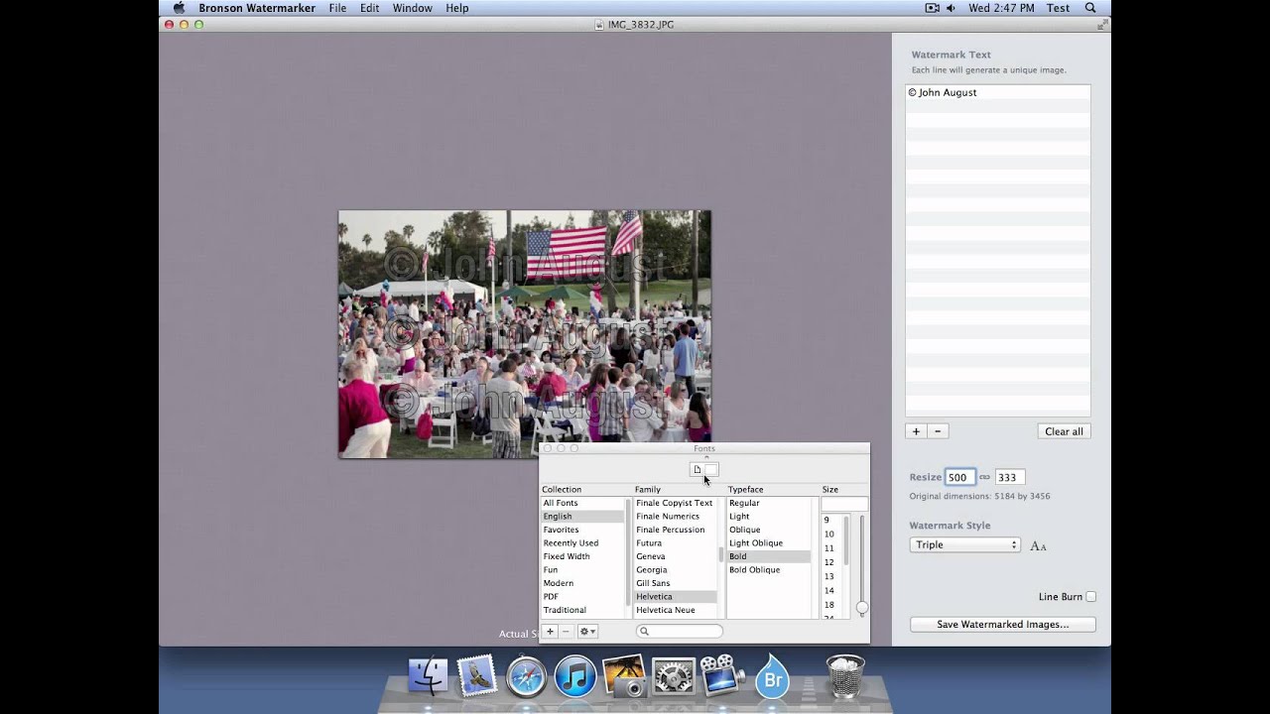
Task: Choose font size 18
Action: pyautogui.click(x=831, y=605)
